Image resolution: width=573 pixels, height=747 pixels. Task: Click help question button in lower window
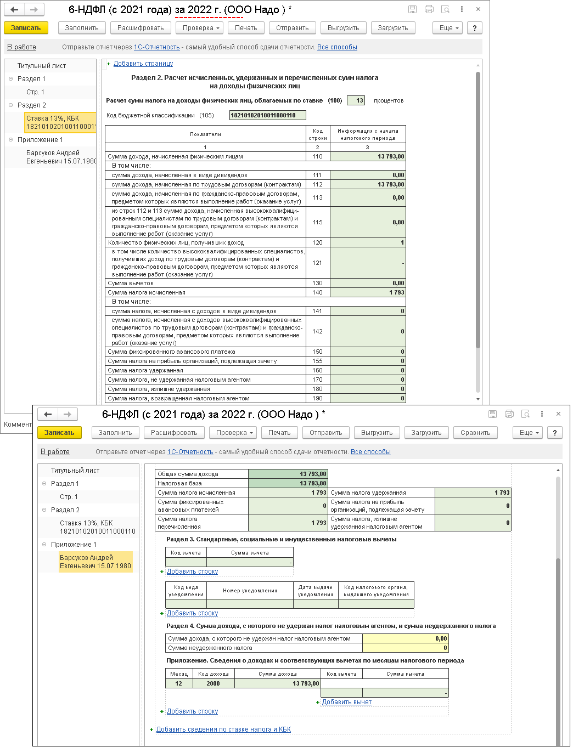pos(555,433)
